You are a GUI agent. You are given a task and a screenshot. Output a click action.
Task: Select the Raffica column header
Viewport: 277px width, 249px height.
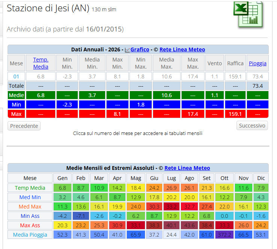coord(235,63)
